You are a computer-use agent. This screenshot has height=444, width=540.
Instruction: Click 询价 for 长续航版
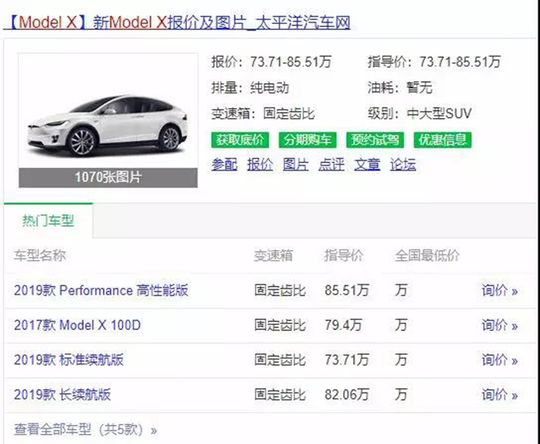tap(499, 395)
